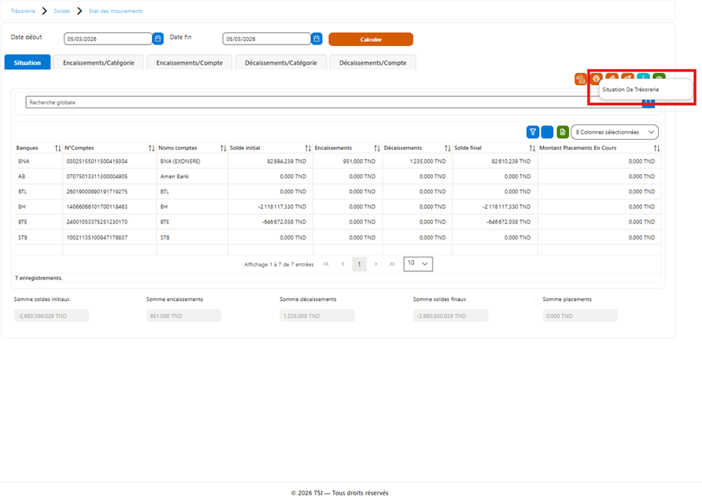Go to Soldes breadcrumb link
This screenshot has width=702, height=503.
tap(61, 12)
